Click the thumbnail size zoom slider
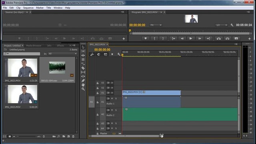 point(27,136)
